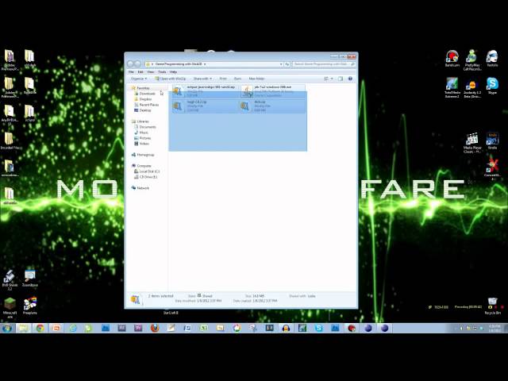508x381 pixels.
Task: Open the Skype desktop shortcut
Action: point(492,86)
